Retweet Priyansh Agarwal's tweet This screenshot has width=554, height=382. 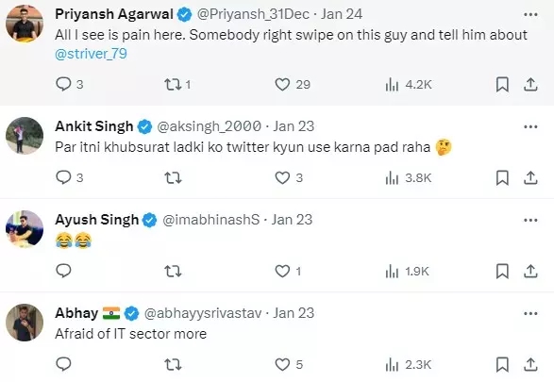point(173,84)
